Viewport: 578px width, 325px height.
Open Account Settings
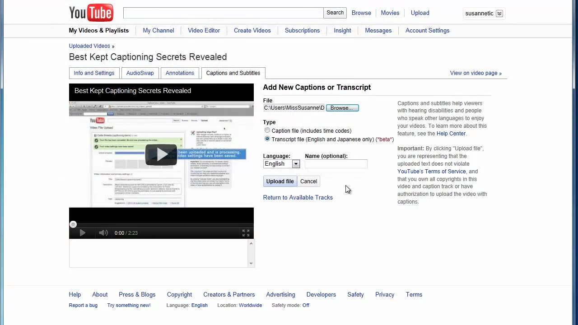pos(427,31)
